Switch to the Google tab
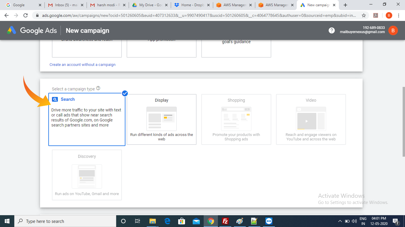This screenshot has height=227, width=405. pyautogui.click(x=24, y=5)
